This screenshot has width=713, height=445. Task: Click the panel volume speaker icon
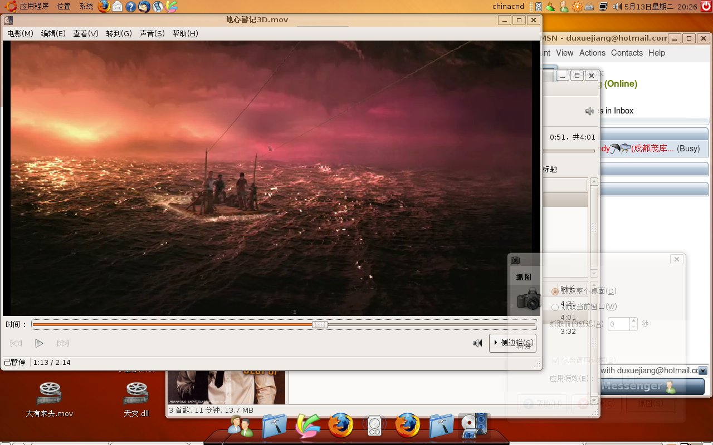pyautogui.click(x=617, y=7)
